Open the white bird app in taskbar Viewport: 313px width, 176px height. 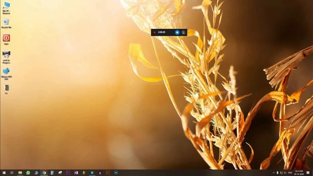pyautogui.click(x=60, y=173)
